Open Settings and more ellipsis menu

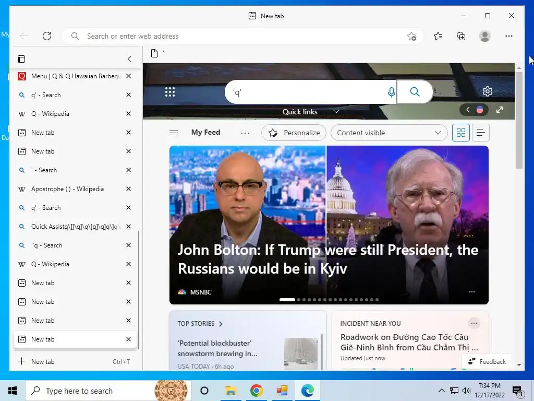pyautogui.click(x=509, y=36)
